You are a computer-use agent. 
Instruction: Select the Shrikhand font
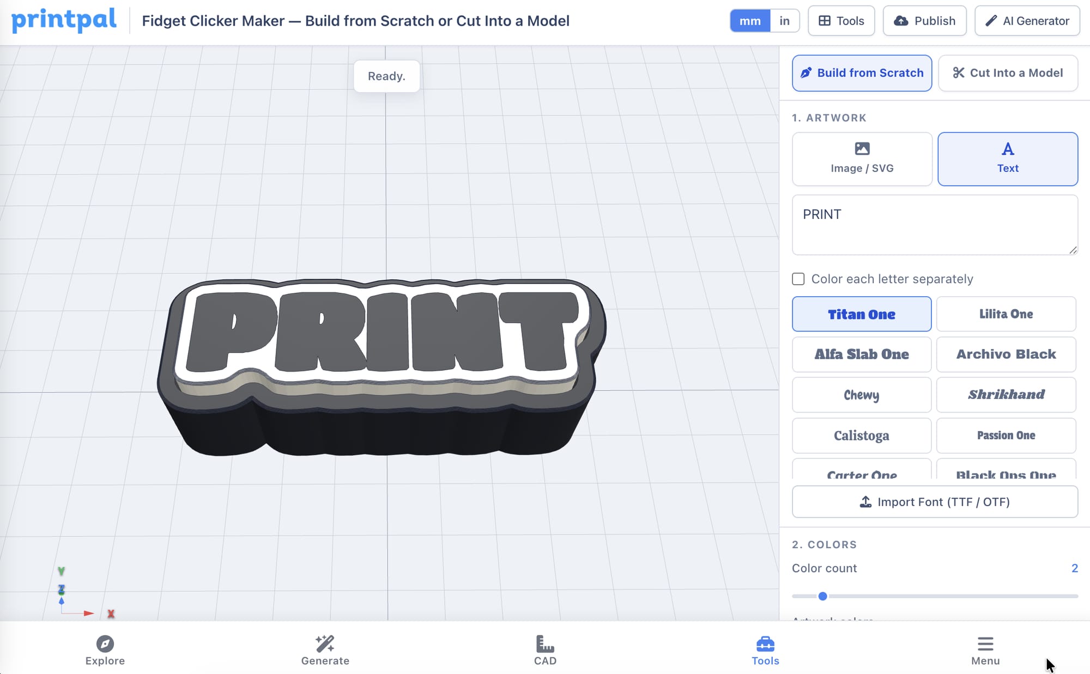point(1006,395)
